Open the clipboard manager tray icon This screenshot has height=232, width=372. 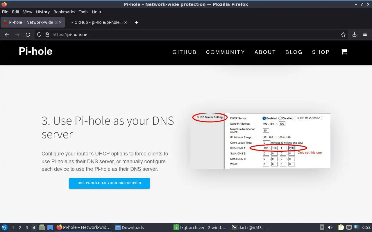click(341, 227)
